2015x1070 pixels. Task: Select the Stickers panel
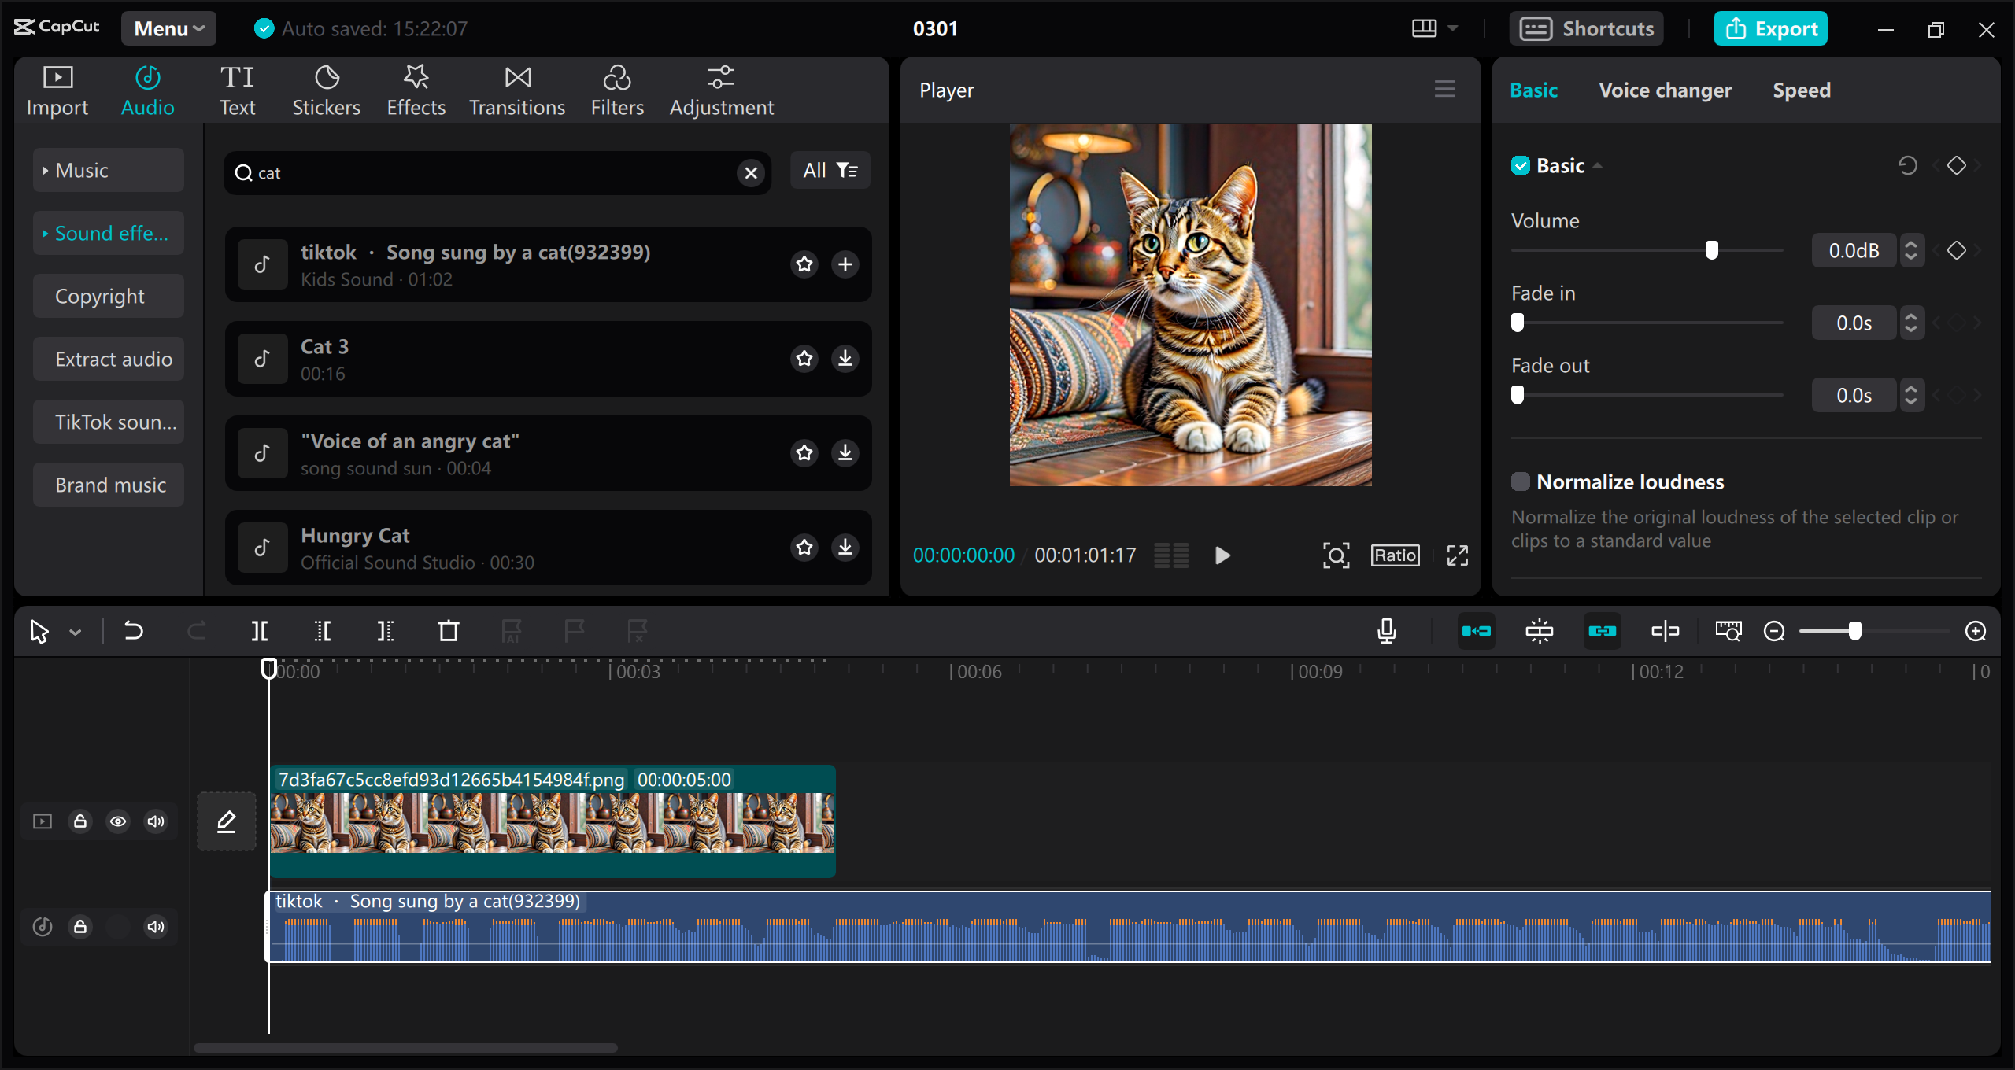[x=326, y=89]
